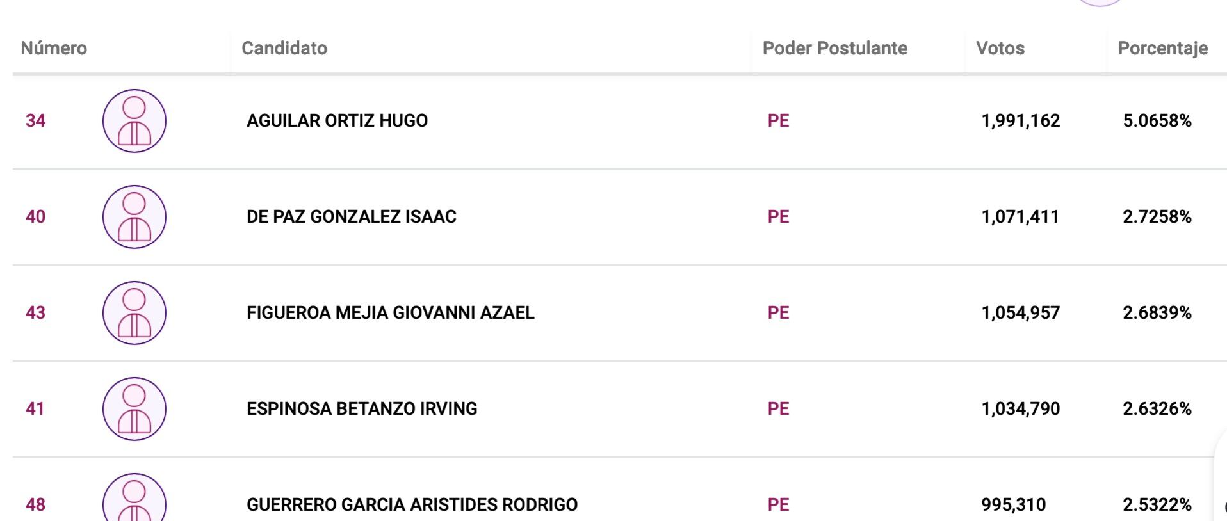
Task: Open DE PAZ GONZALEZ ISAAC entry
Action: 351,217
